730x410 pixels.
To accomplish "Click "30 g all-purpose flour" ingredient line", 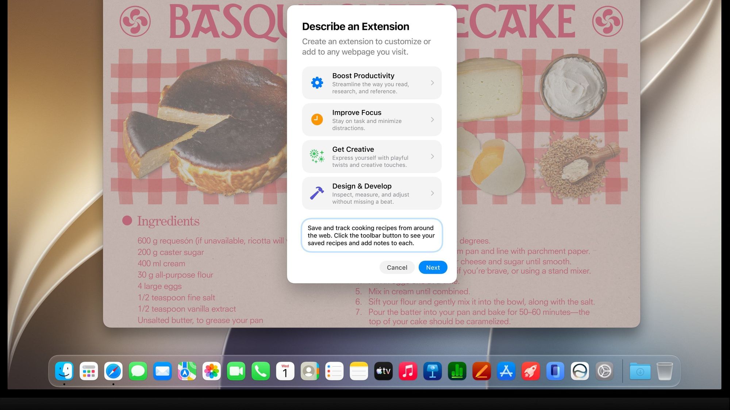I will pos(175,275).
